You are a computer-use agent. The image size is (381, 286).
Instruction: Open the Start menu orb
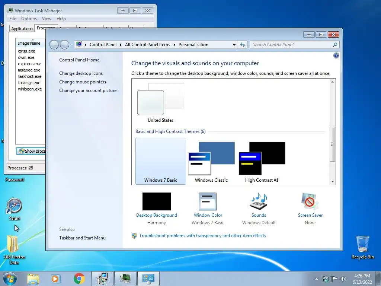coord(10,279)
